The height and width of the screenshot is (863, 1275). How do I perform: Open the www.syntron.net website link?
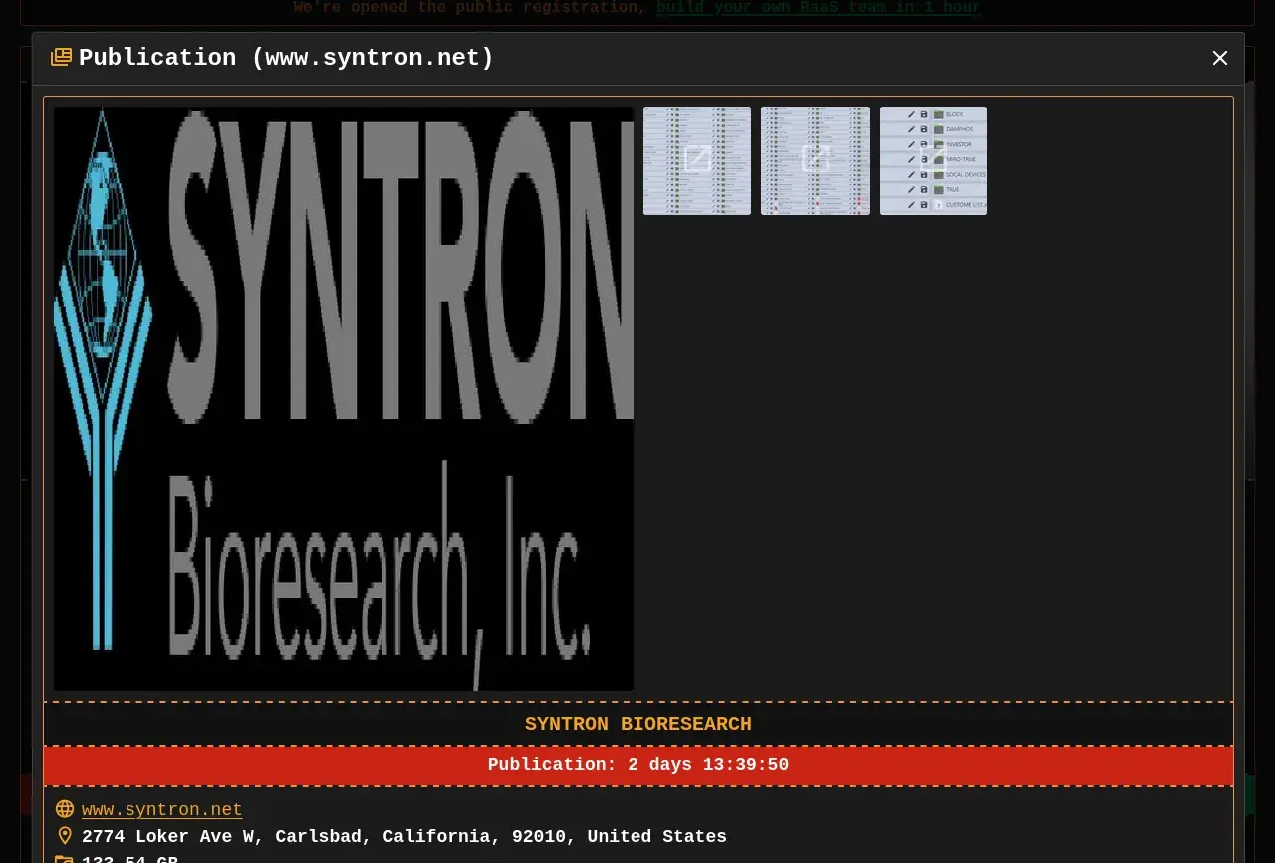(x=162, y=810)
